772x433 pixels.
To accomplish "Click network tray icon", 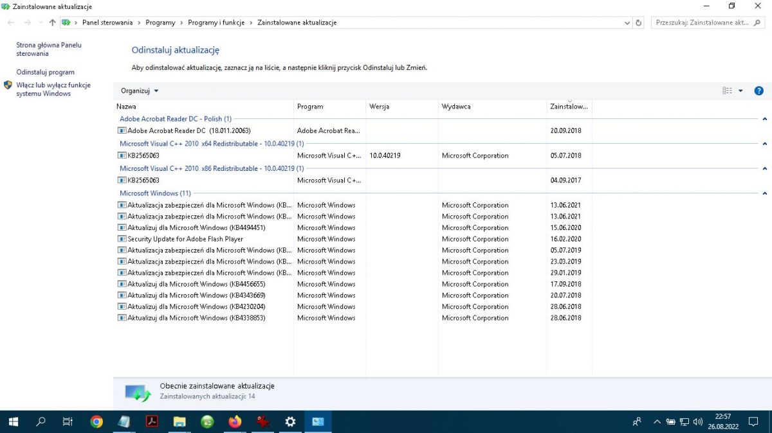I will click(685, 422).
